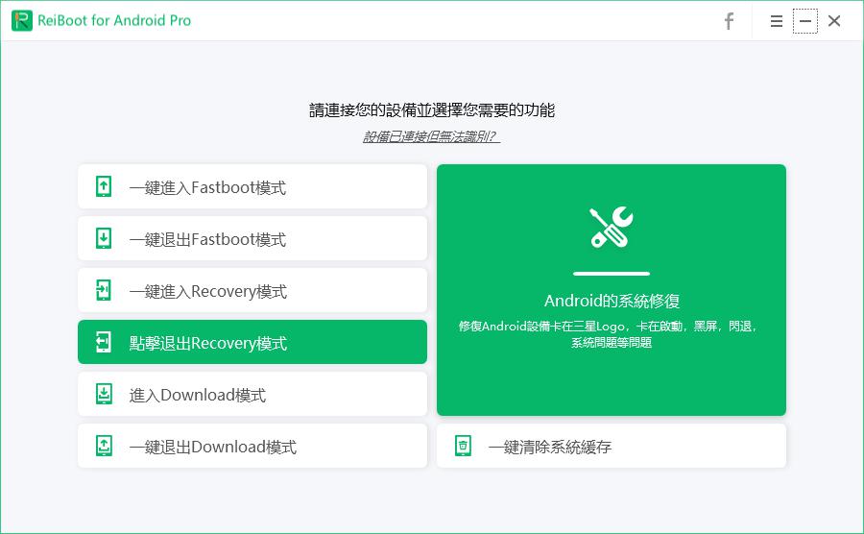Choose 一鍵退出Download模式 option
This screenshot has height=534, width=864.
point(252,447)
